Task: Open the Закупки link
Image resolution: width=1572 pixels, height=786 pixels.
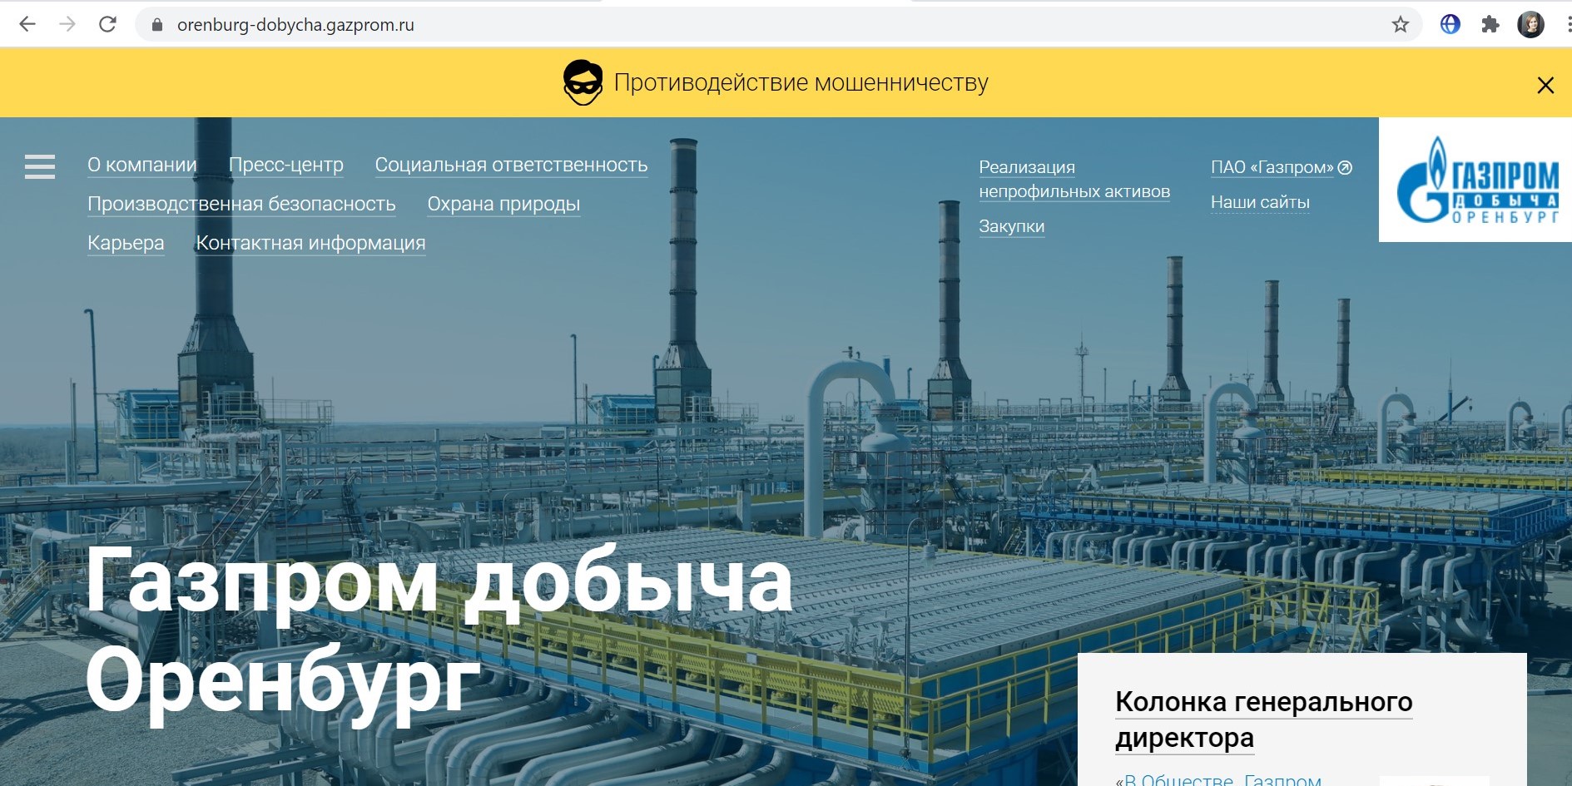Action: coord(1011,226)
